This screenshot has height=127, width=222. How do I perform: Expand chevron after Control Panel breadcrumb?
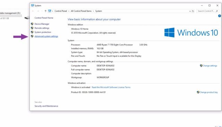(x=69, y=11)
